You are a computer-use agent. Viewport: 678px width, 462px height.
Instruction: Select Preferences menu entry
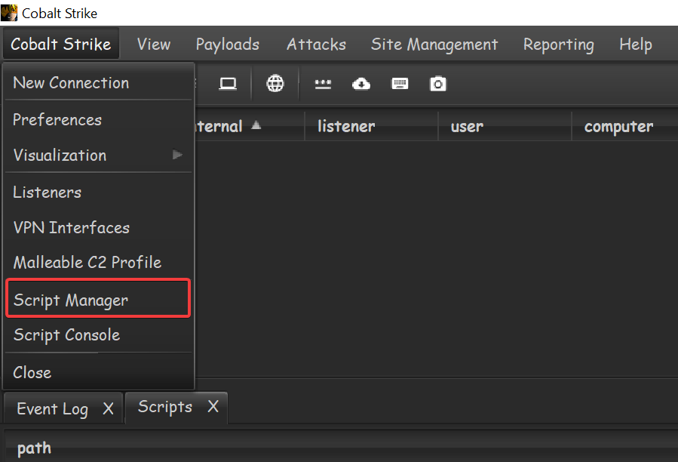[x=99, y=119]
